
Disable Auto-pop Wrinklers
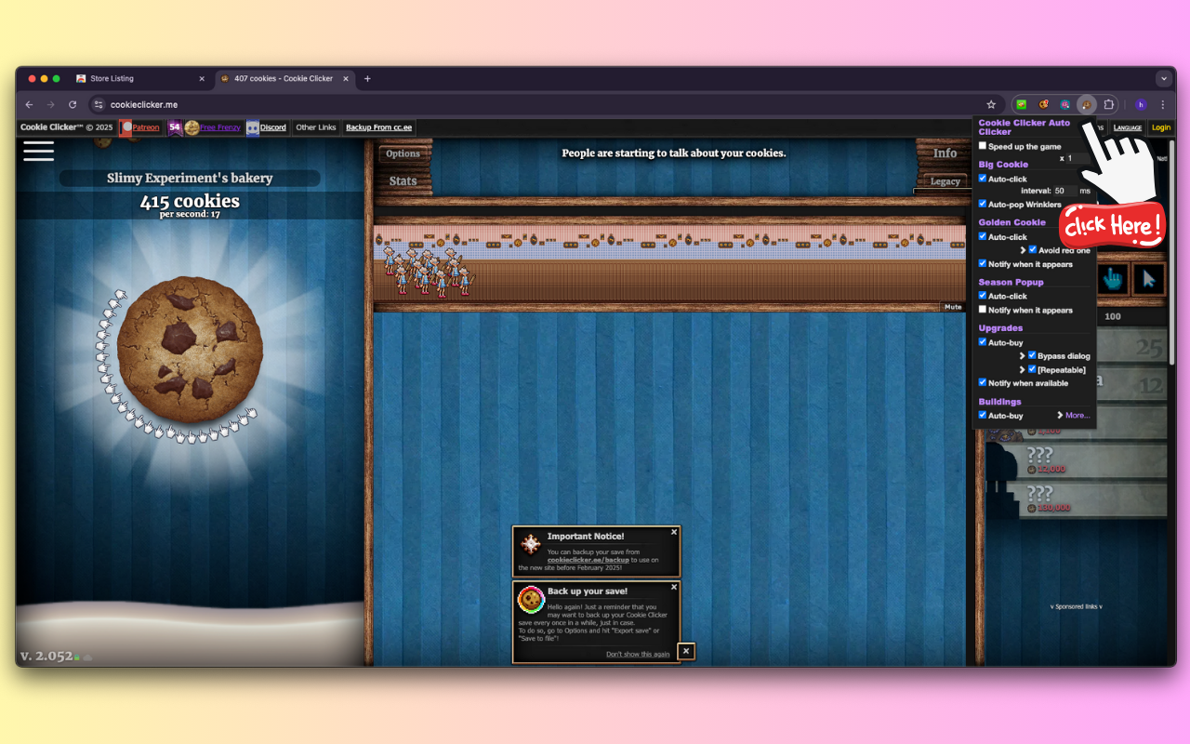(982, 204)
